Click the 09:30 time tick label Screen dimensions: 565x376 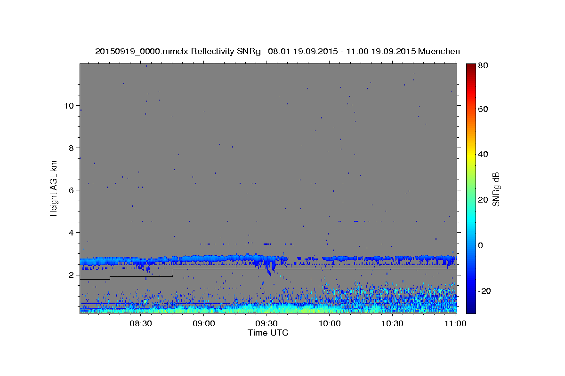(x=266, y=323)
